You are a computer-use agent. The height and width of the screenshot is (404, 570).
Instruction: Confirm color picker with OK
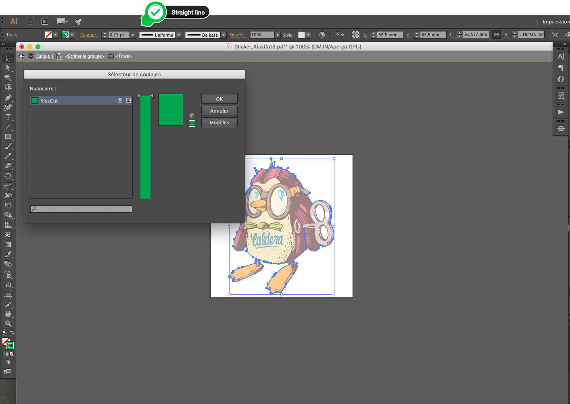[x=219, y=99]
